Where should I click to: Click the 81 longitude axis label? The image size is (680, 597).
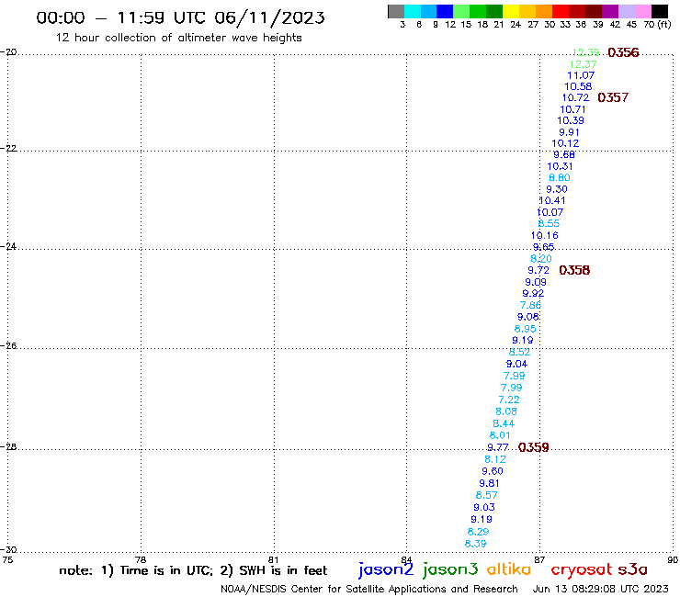coord(273,559)
